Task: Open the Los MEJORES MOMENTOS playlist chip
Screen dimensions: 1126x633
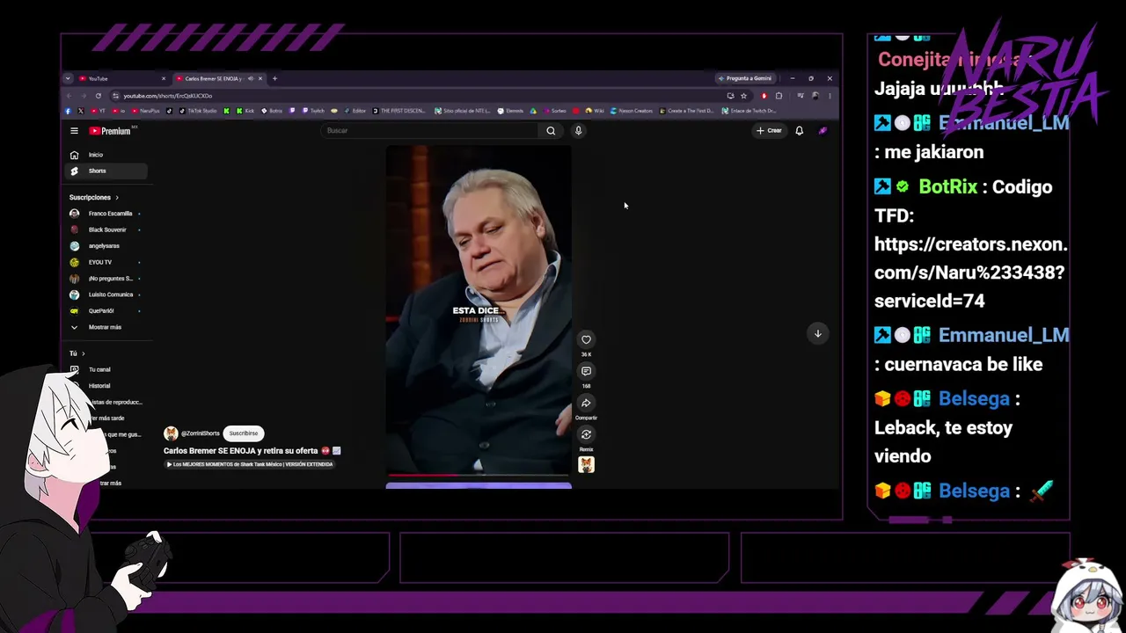Action: tap(251, 464)
